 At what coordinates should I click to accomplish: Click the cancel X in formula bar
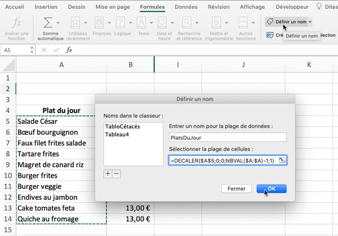tap(44, 50)
